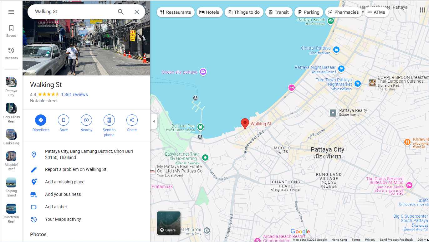Select Add a missing place

coord(86,182)
